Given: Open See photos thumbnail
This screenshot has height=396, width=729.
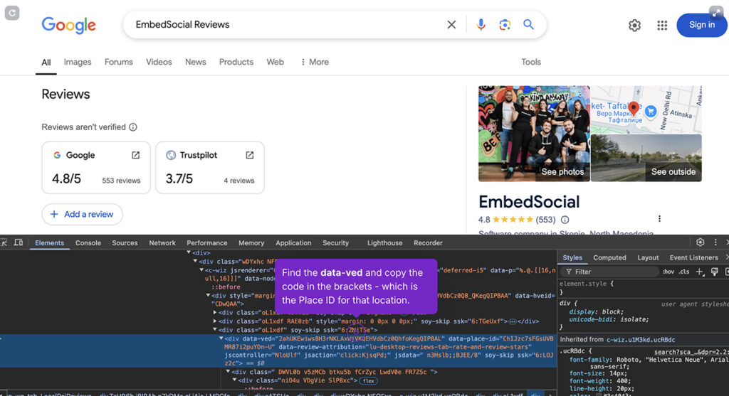Looking at the screenshot, I should click(x=534, y=133).
